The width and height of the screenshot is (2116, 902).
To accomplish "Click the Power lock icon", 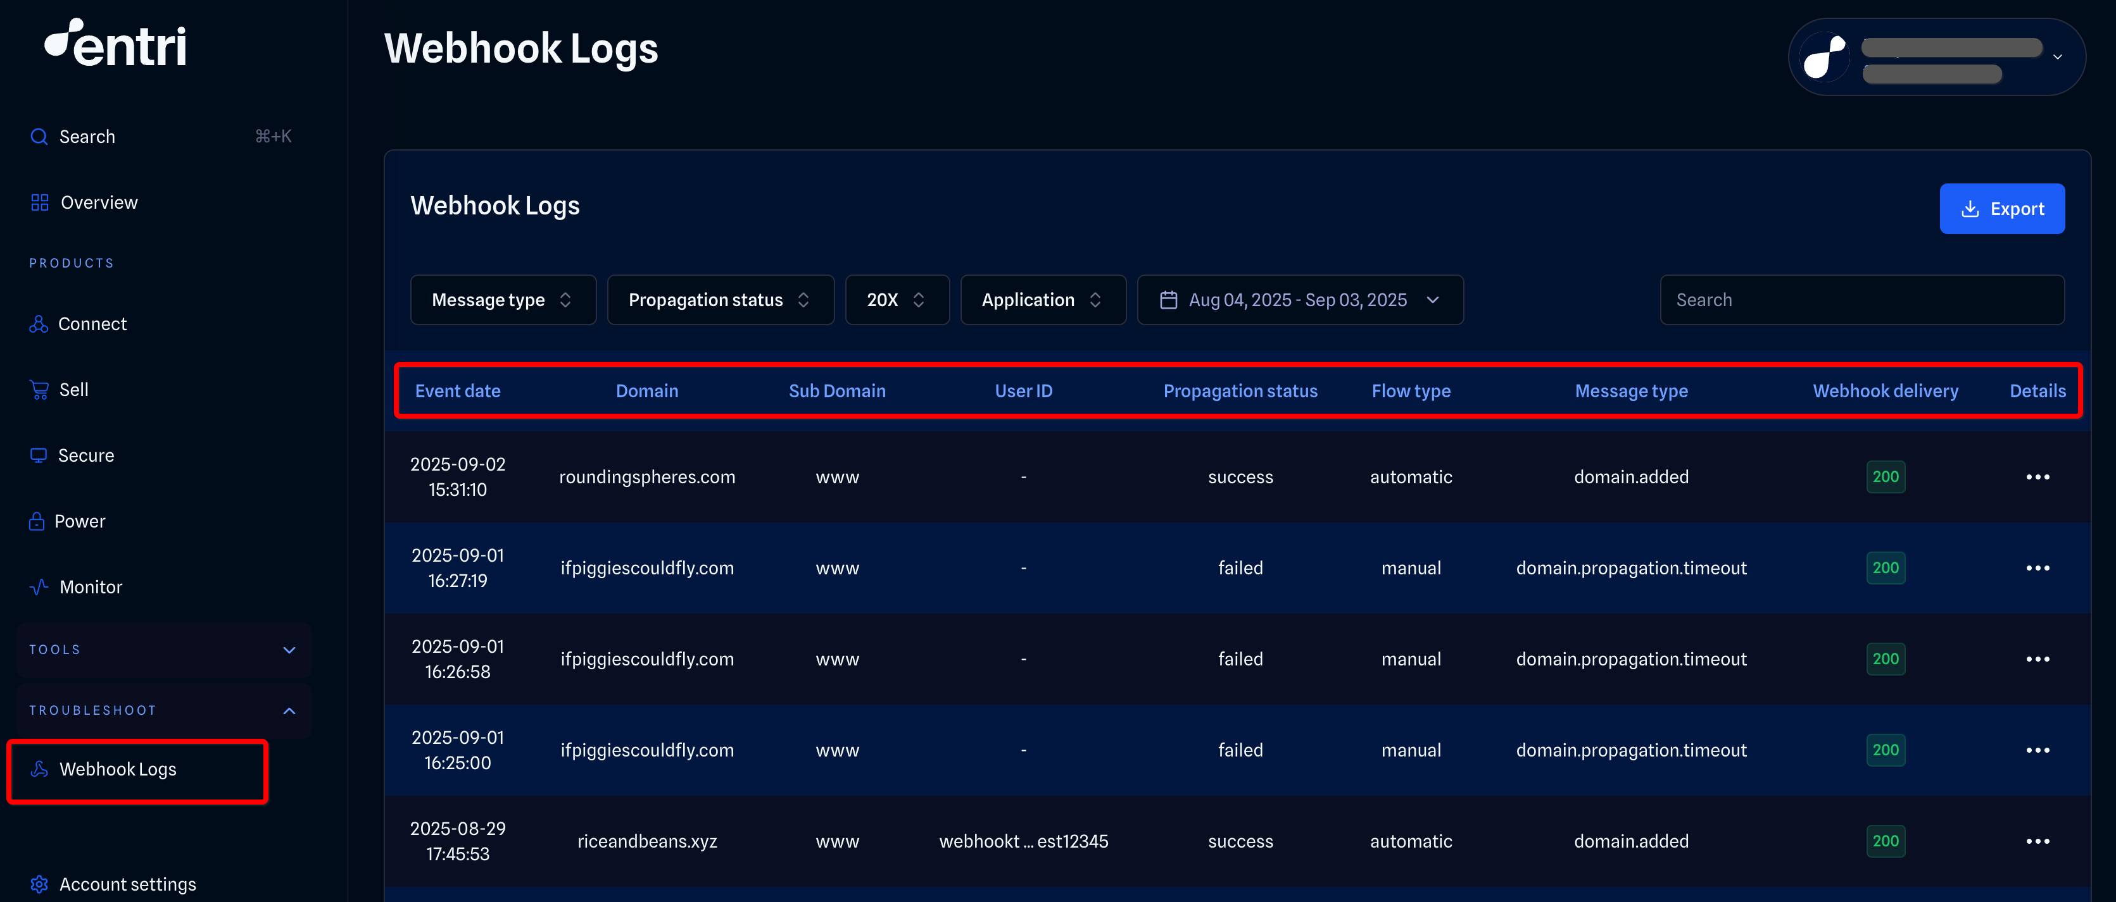I will (37, 521).
